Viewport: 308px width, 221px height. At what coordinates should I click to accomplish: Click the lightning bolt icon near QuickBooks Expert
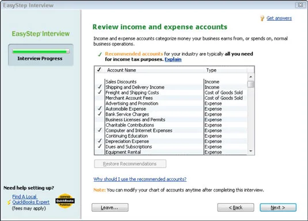pos(9,202)
